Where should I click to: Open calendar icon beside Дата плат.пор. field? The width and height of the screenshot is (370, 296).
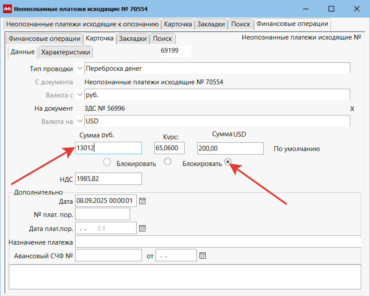coord(142,228)
